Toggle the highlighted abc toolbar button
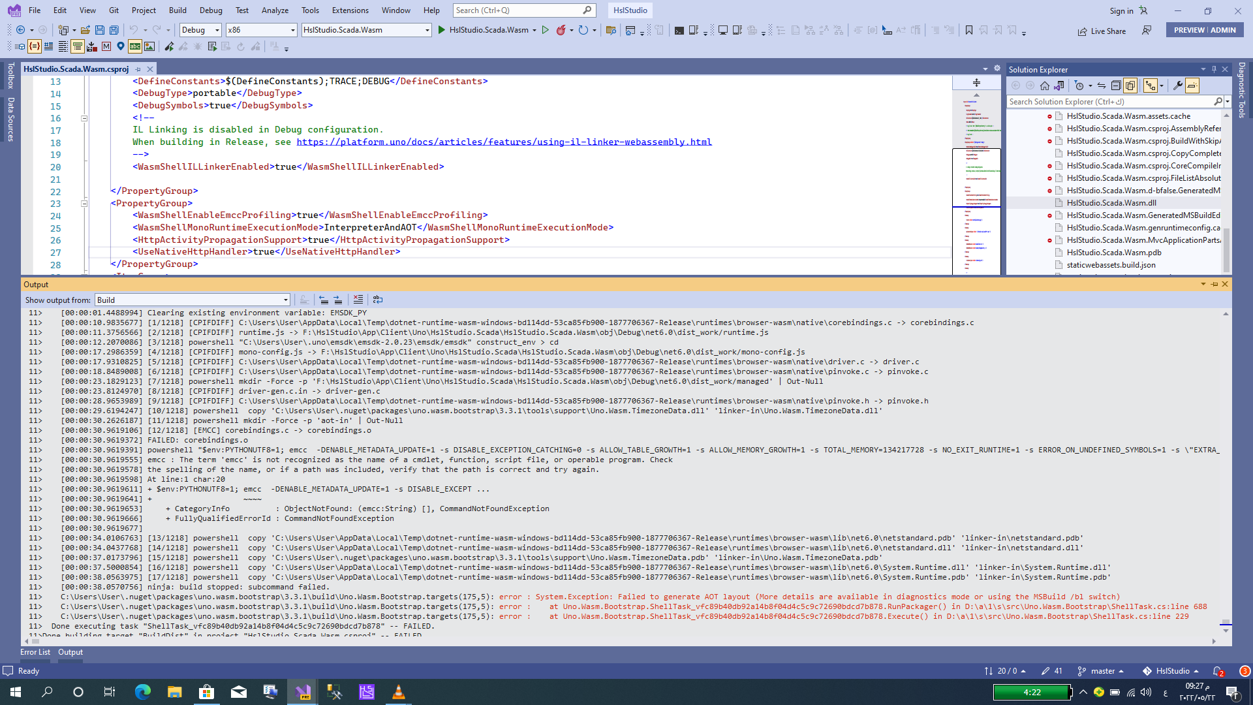The width and height of the screenshot is (1253, 705). coord(135,46)
